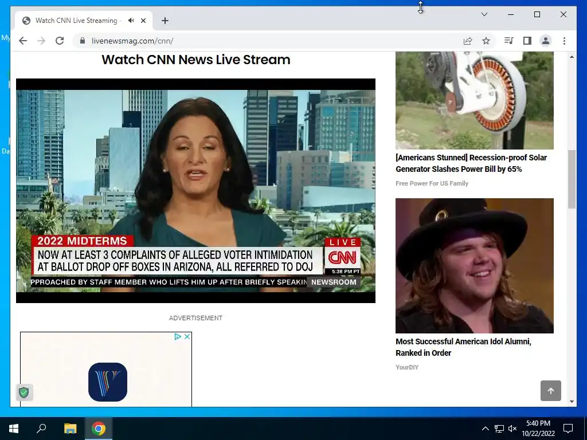587x440 pixels.
Task: Open File Explorer from the taskbar
Action: [x=70, y=429]
